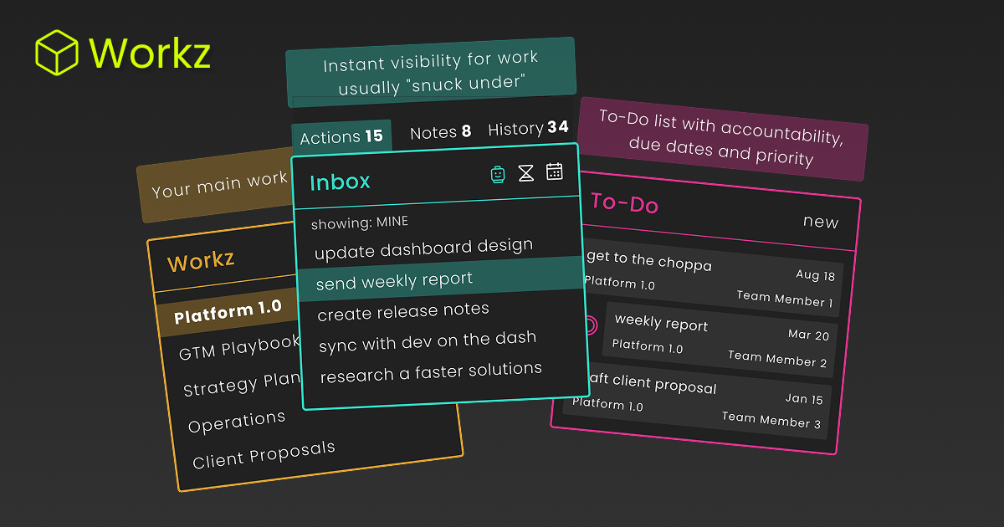Select GTM Playbook in the sidebar

[239, 351]
